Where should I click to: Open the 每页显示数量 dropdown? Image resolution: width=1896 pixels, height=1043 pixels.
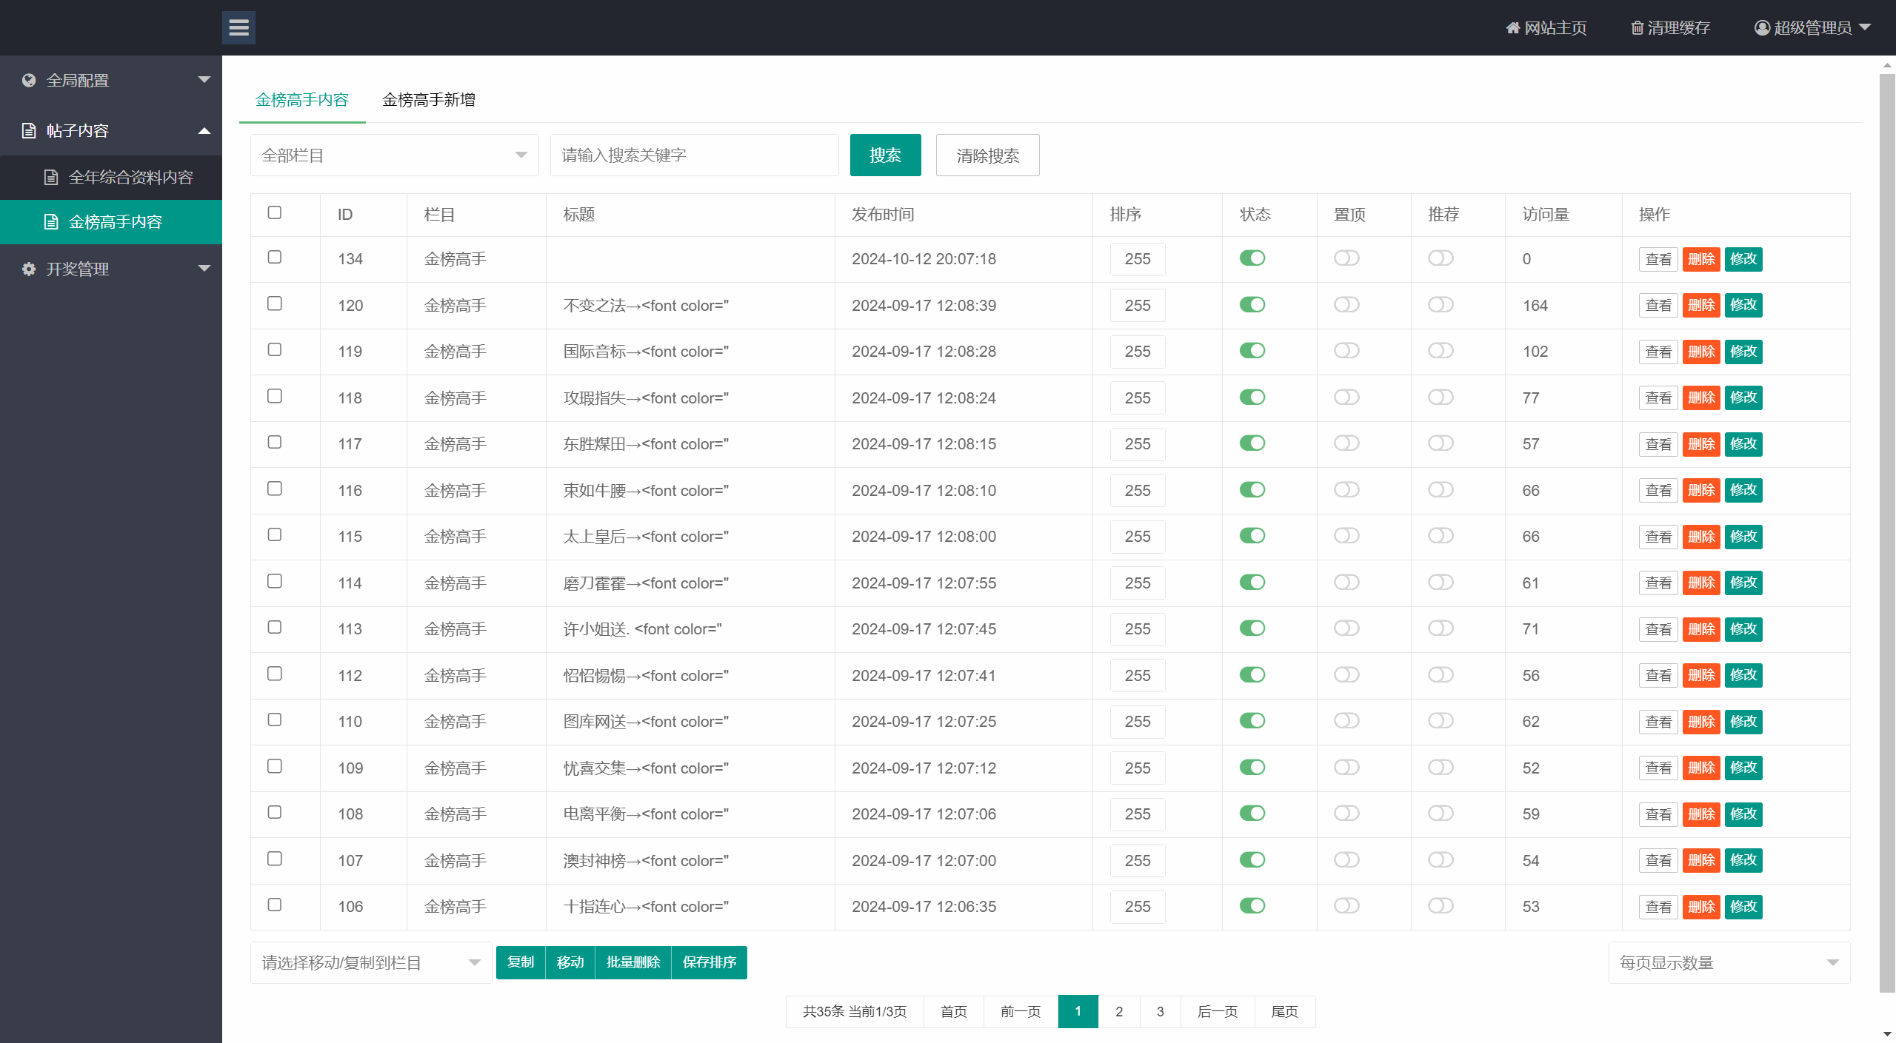click(1729, 962)
